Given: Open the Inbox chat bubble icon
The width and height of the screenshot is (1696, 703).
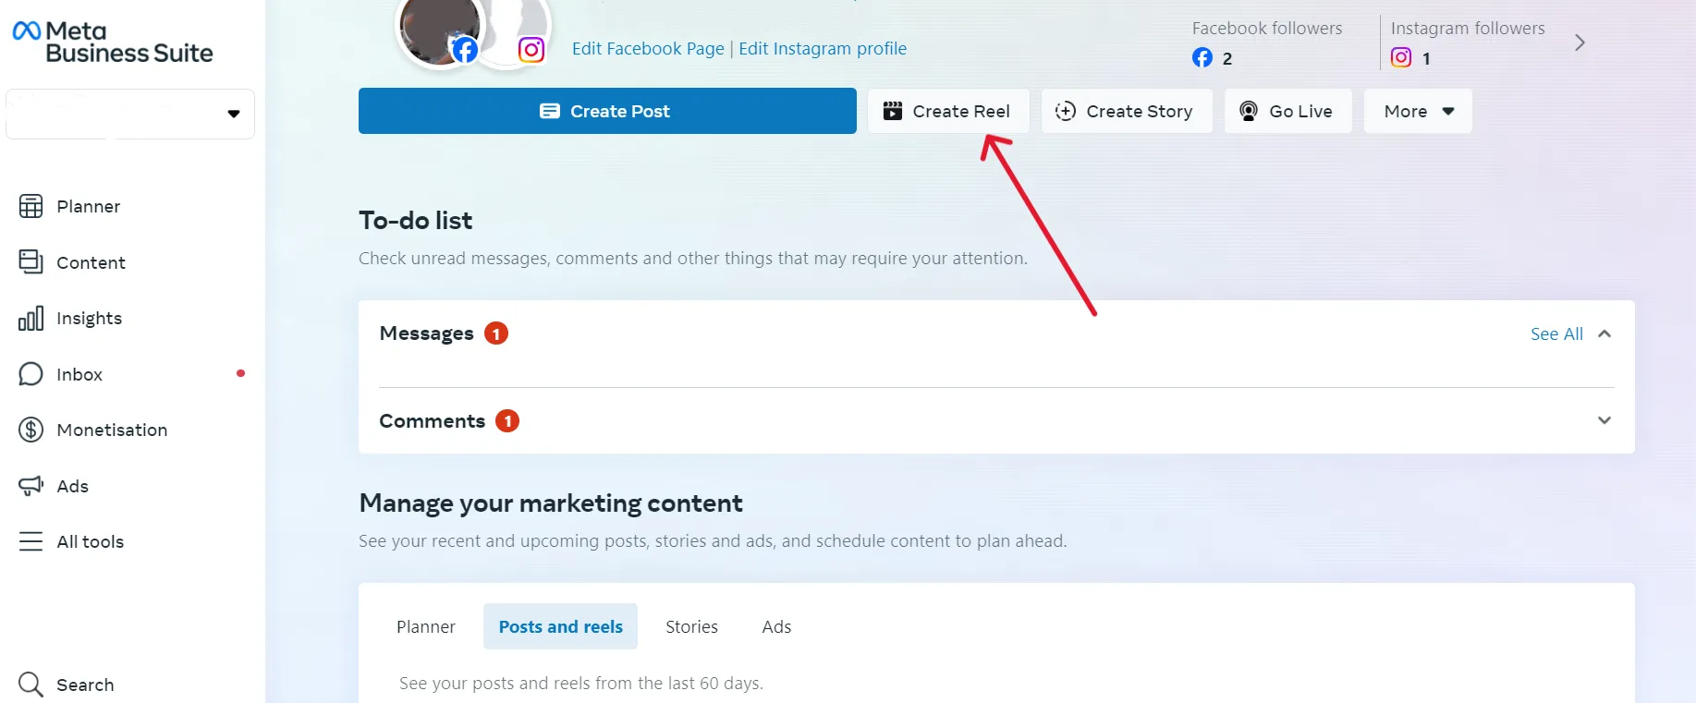Looking at the screenshot, I should click(31, 374).
